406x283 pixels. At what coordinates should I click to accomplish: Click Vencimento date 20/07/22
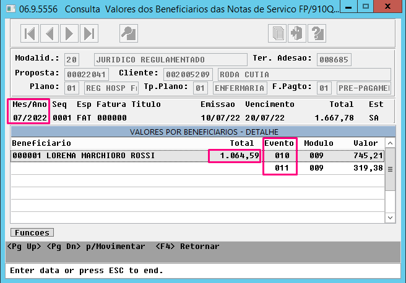[265, 118]
